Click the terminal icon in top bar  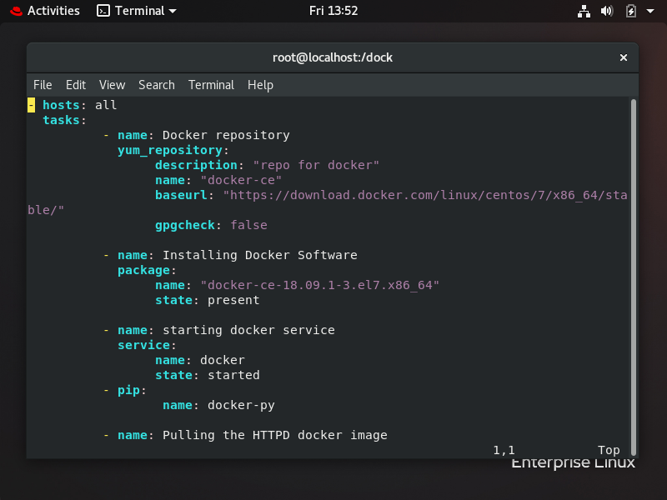coord(103,11)
